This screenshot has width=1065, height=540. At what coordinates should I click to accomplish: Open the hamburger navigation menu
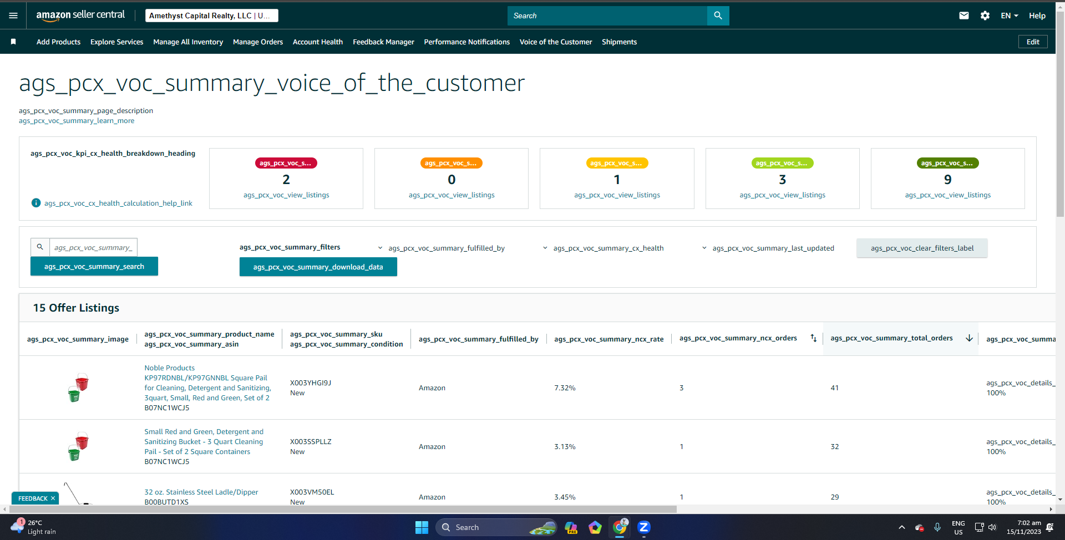(x=13, y=16)
